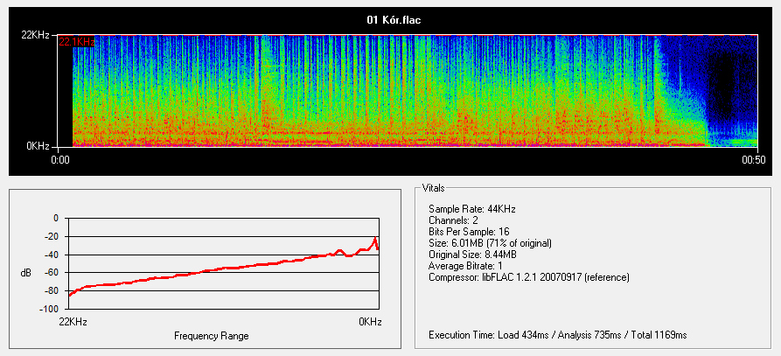Image resolution: width=781 pixels, height=356 pixels.
Task: Select the "Sample Rate: 44KHz" line
Action: pyautogui.click(x=470, y=209)
